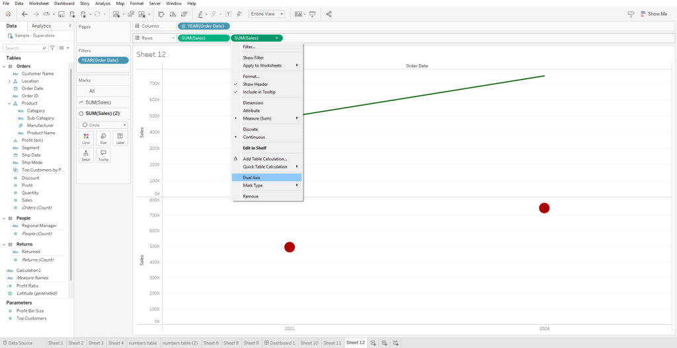Collapse the Returns table
Screen dimensions: 677x348
4,244
